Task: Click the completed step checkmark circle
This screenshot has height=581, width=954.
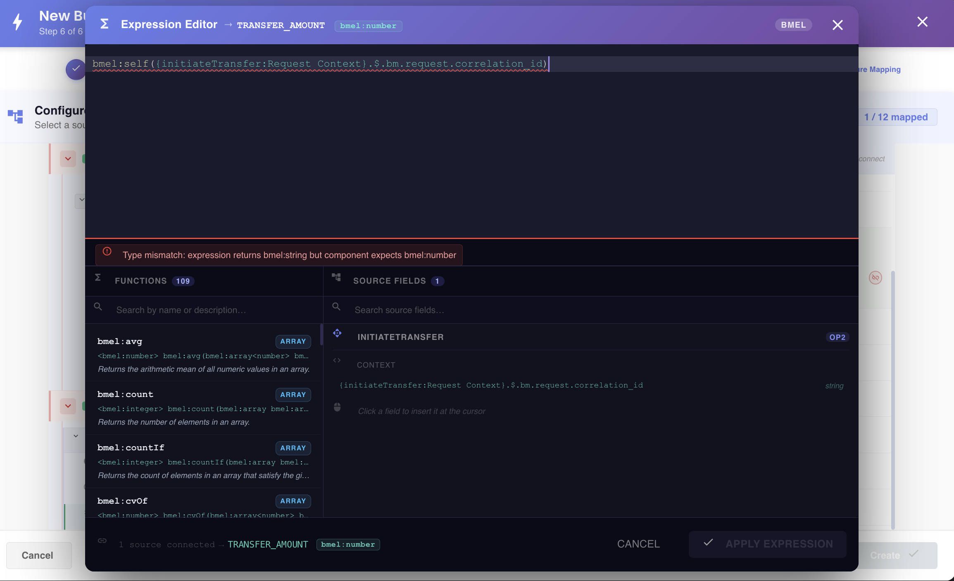Action: pyautogui.click(x=76, y=69)
